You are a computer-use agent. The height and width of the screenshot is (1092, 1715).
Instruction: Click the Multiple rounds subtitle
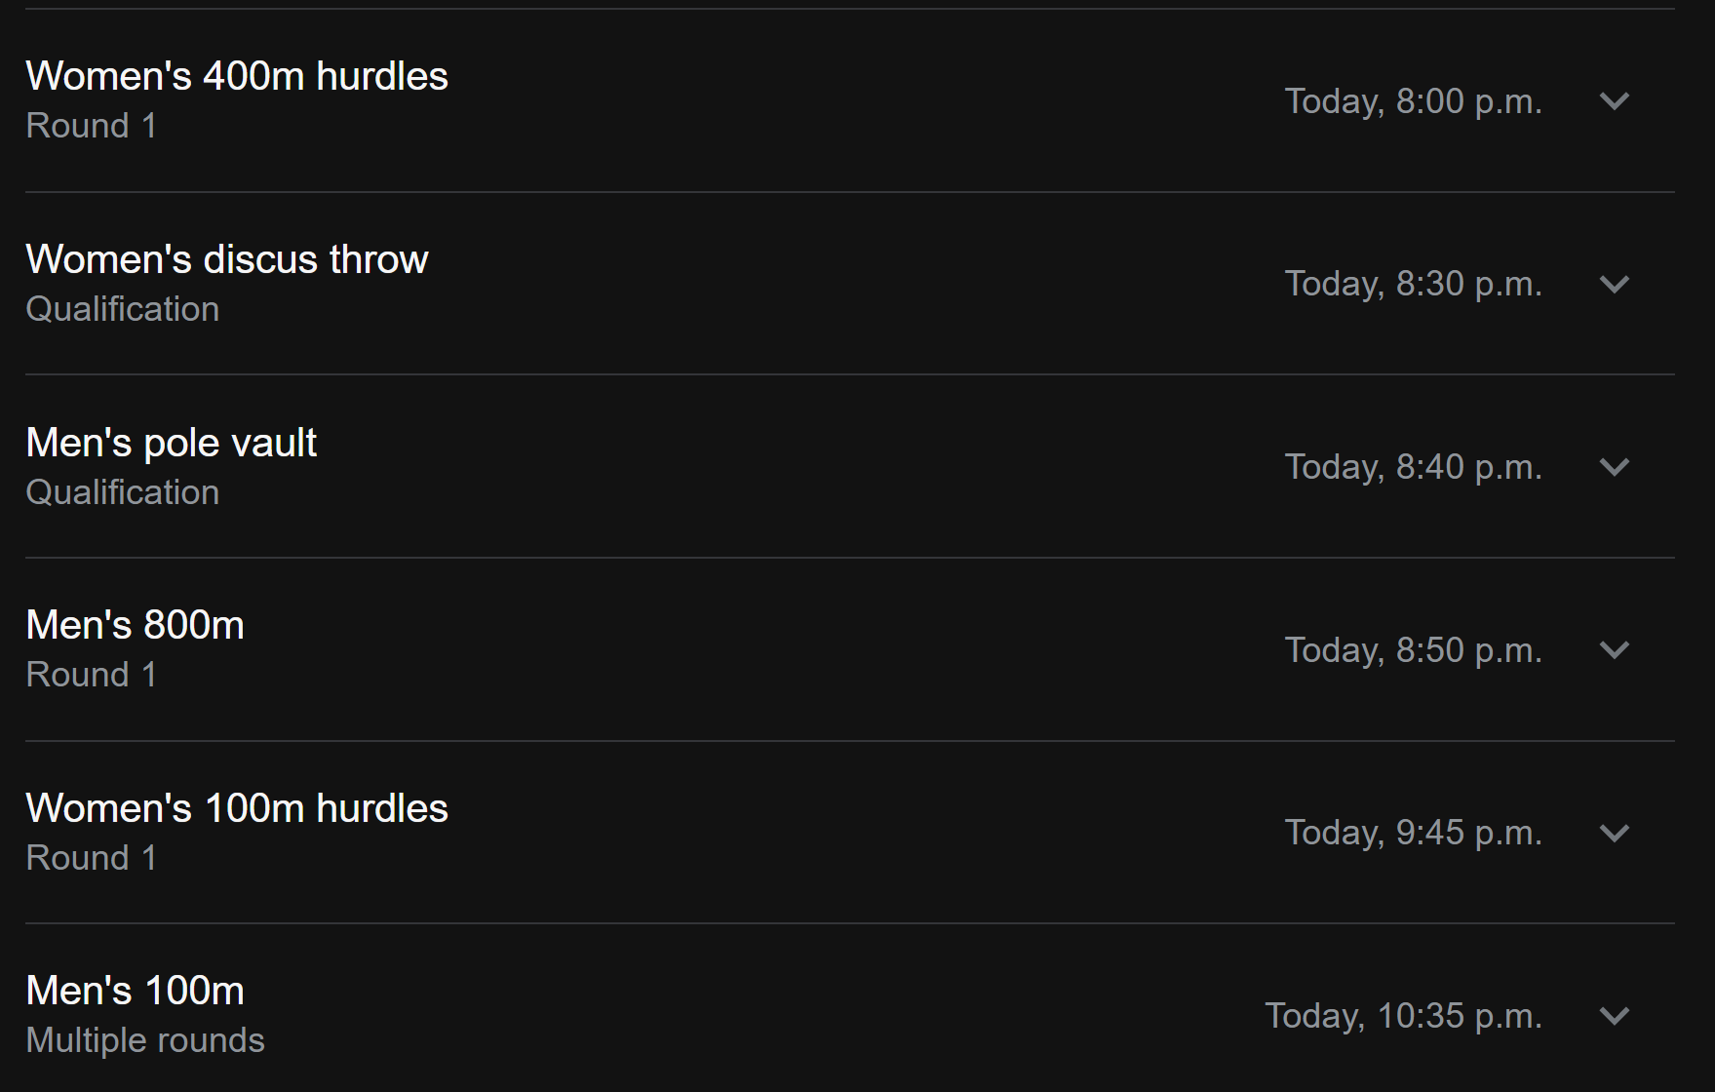tap(145, 1040)
